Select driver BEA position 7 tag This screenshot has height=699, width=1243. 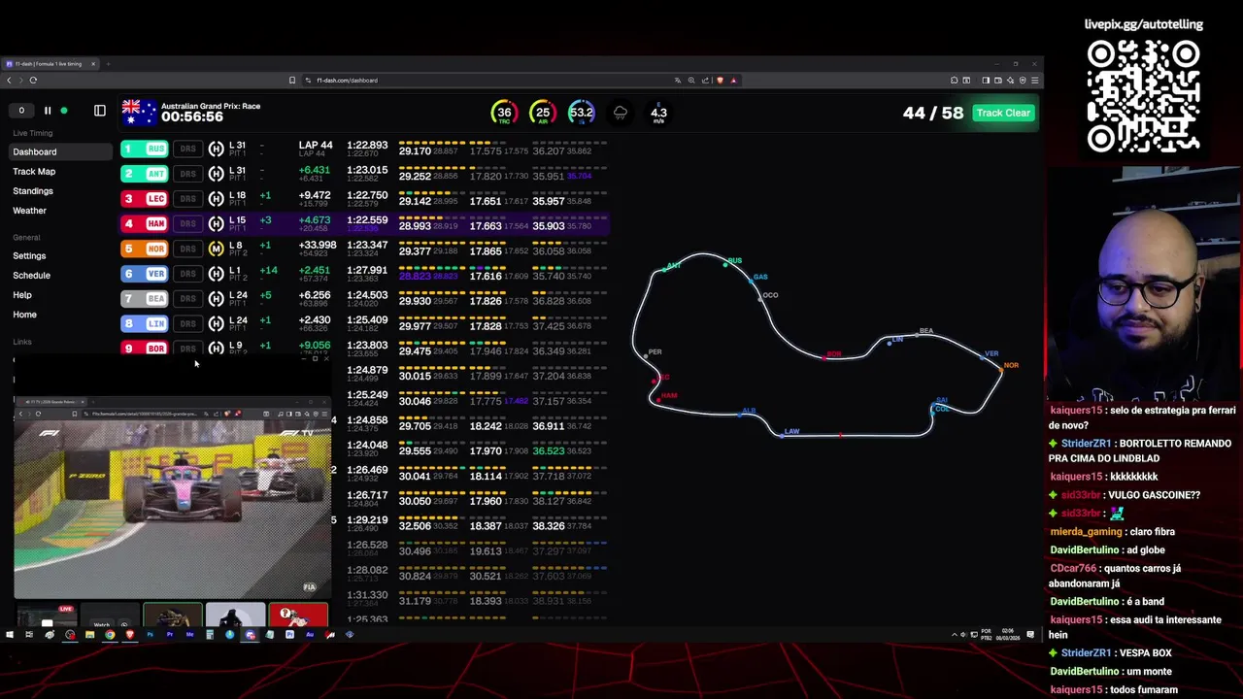pyautogui.click(x=145, y=299)
